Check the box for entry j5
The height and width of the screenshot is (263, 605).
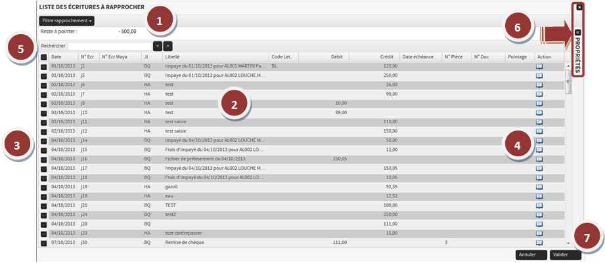(44, 76)
